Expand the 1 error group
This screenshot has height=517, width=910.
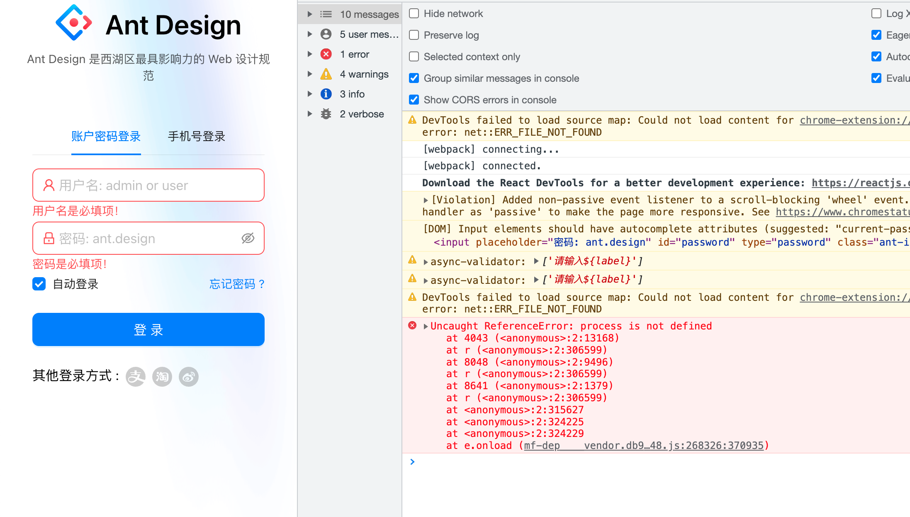309,54
